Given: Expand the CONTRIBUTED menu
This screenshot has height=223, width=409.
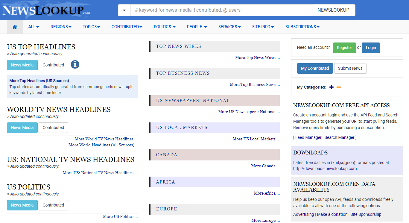Looking at the screenshot, I should click(x=127, y=27).
